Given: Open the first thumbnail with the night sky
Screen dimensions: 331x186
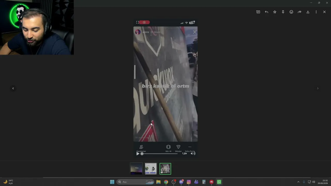Looking at the screenshot, I should [136, 169].
